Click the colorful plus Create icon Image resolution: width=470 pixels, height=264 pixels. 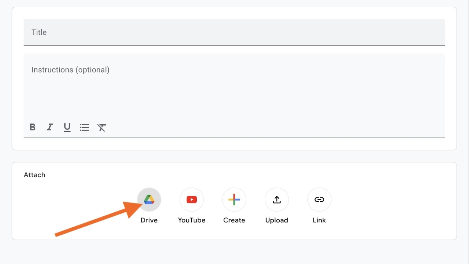[x=234, y=200]
